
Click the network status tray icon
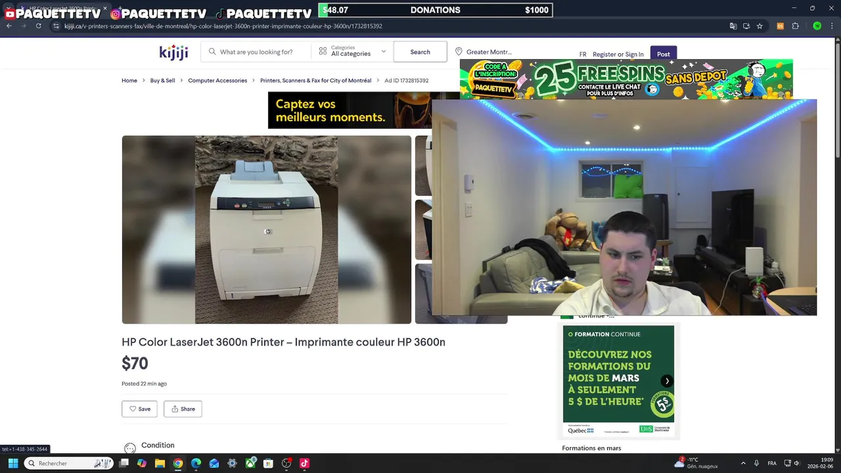click(787, 463)
